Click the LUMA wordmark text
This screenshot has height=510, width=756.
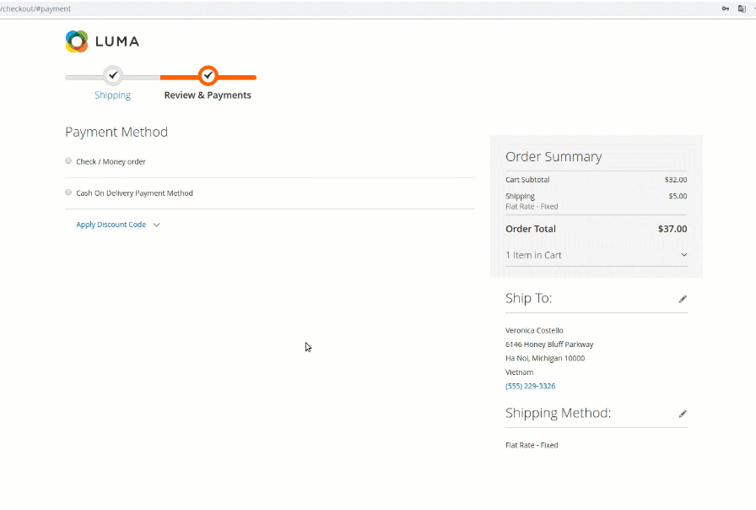pos(117,41)
